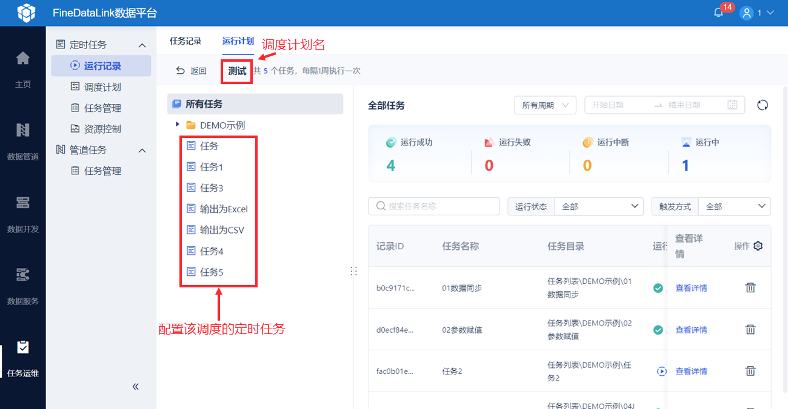Image resolution: width=788 pixels, height=409 pixels.
Task: Open 任务运维 sidebar icon
Action: pyautogui.click(x=22, y=347)
